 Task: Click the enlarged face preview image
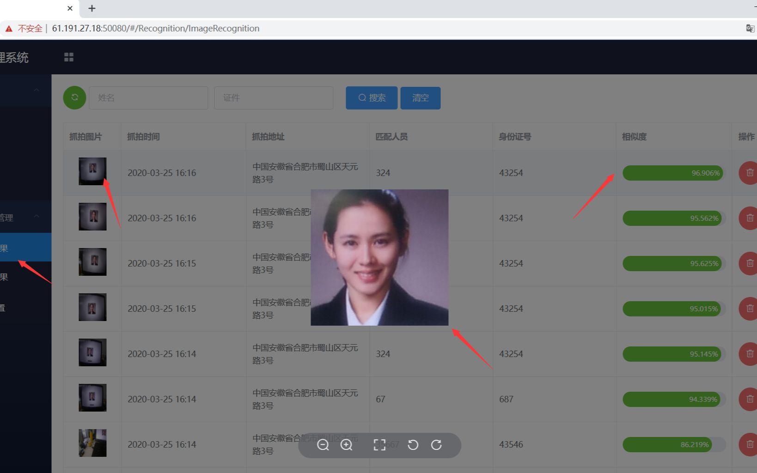point(379,257)
